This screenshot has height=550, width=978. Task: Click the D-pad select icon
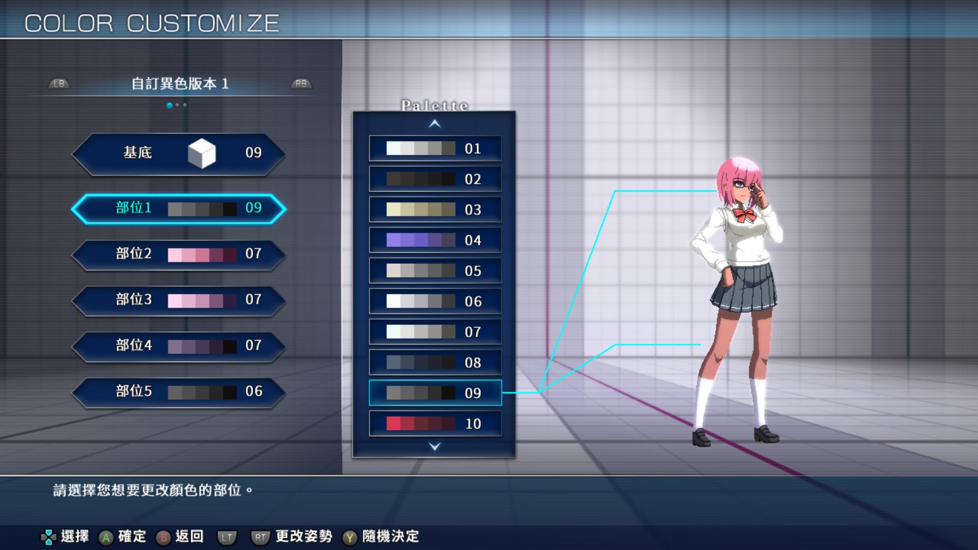tap(48, 537)
